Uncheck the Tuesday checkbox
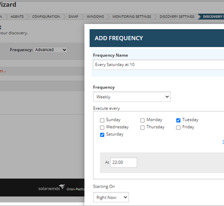The width and height of the screenshot is (224, 206). pos(178,120)
